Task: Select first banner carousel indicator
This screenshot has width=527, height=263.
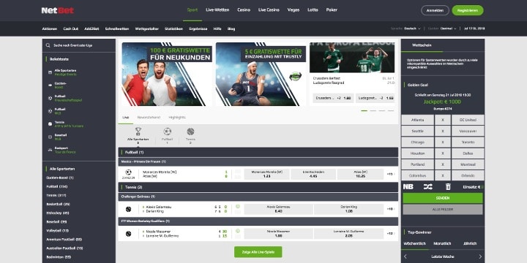Action: pyautogui.click(x=364, y=110)
